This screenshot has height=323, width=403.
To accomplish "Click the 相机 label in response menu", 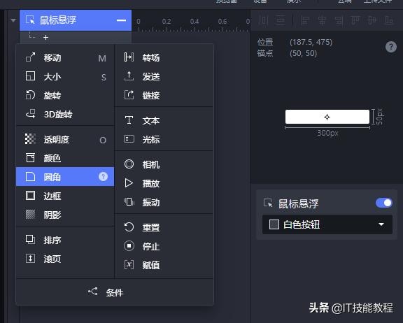I will [x=151, y=164].
